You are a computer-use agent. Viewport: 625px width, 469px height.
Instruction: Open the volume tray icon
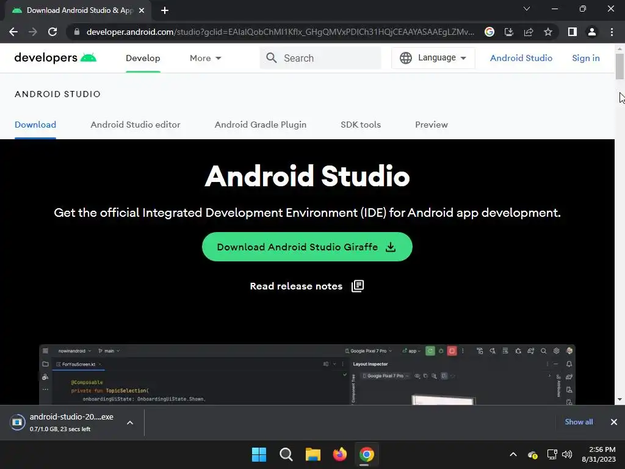pyautogui.click(x=567, y=454)
